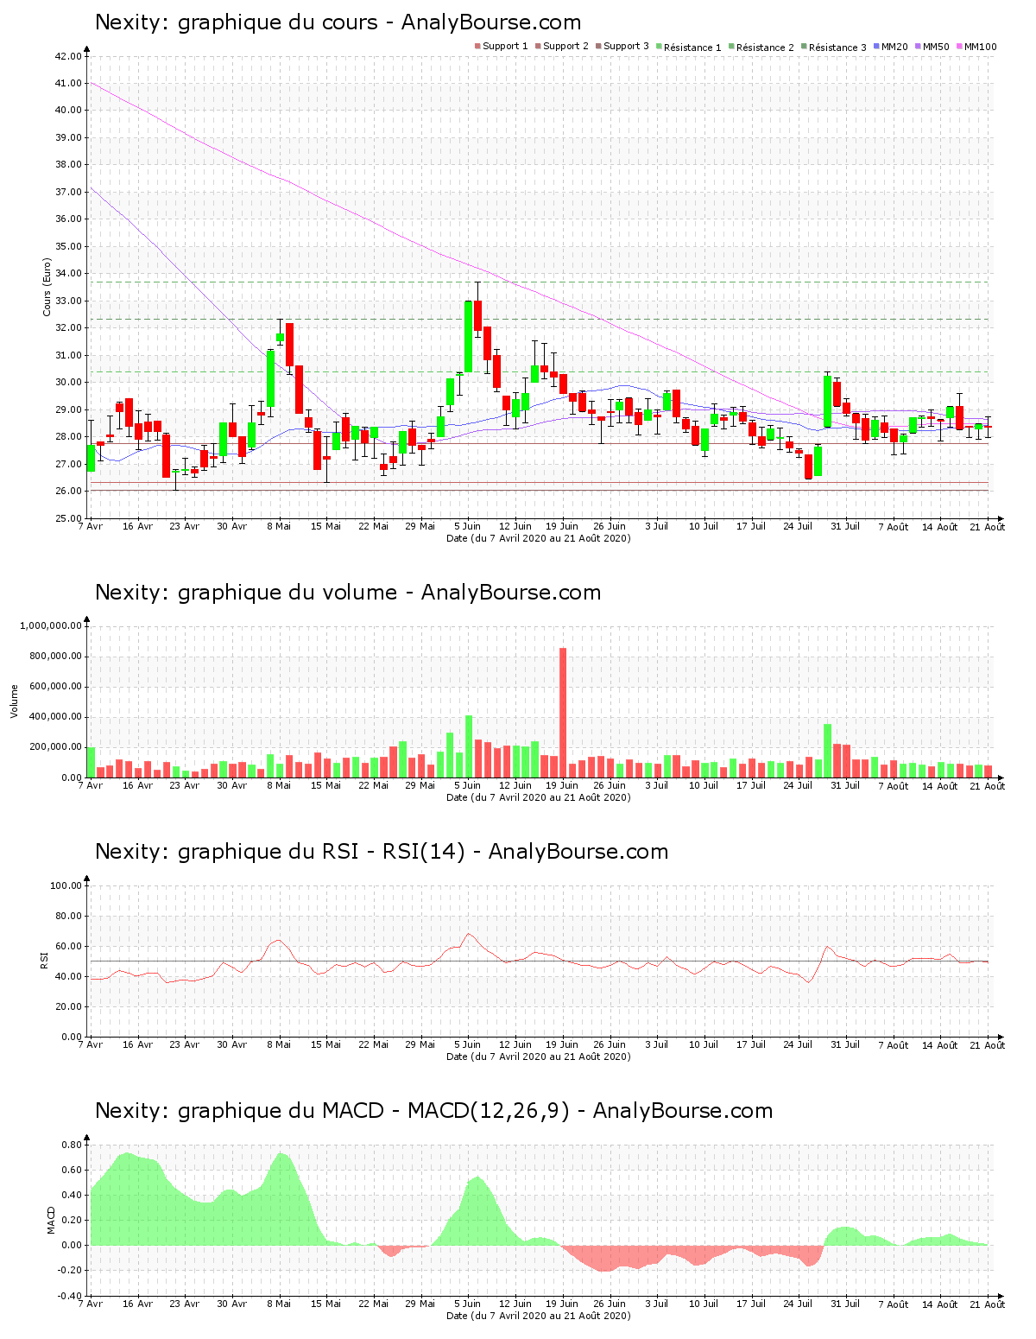Select the "Résistance 1" legend label
This screenshot has height=1339, width=1036.
click(x=692, y=48)
